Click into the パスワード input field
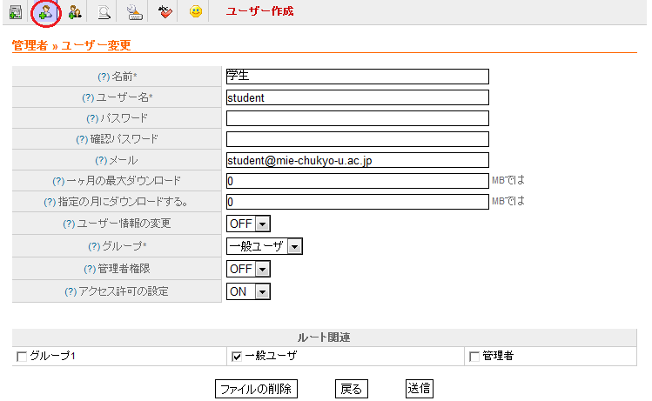The width and height of the screenshot is (652, 401). click(357, 119)
